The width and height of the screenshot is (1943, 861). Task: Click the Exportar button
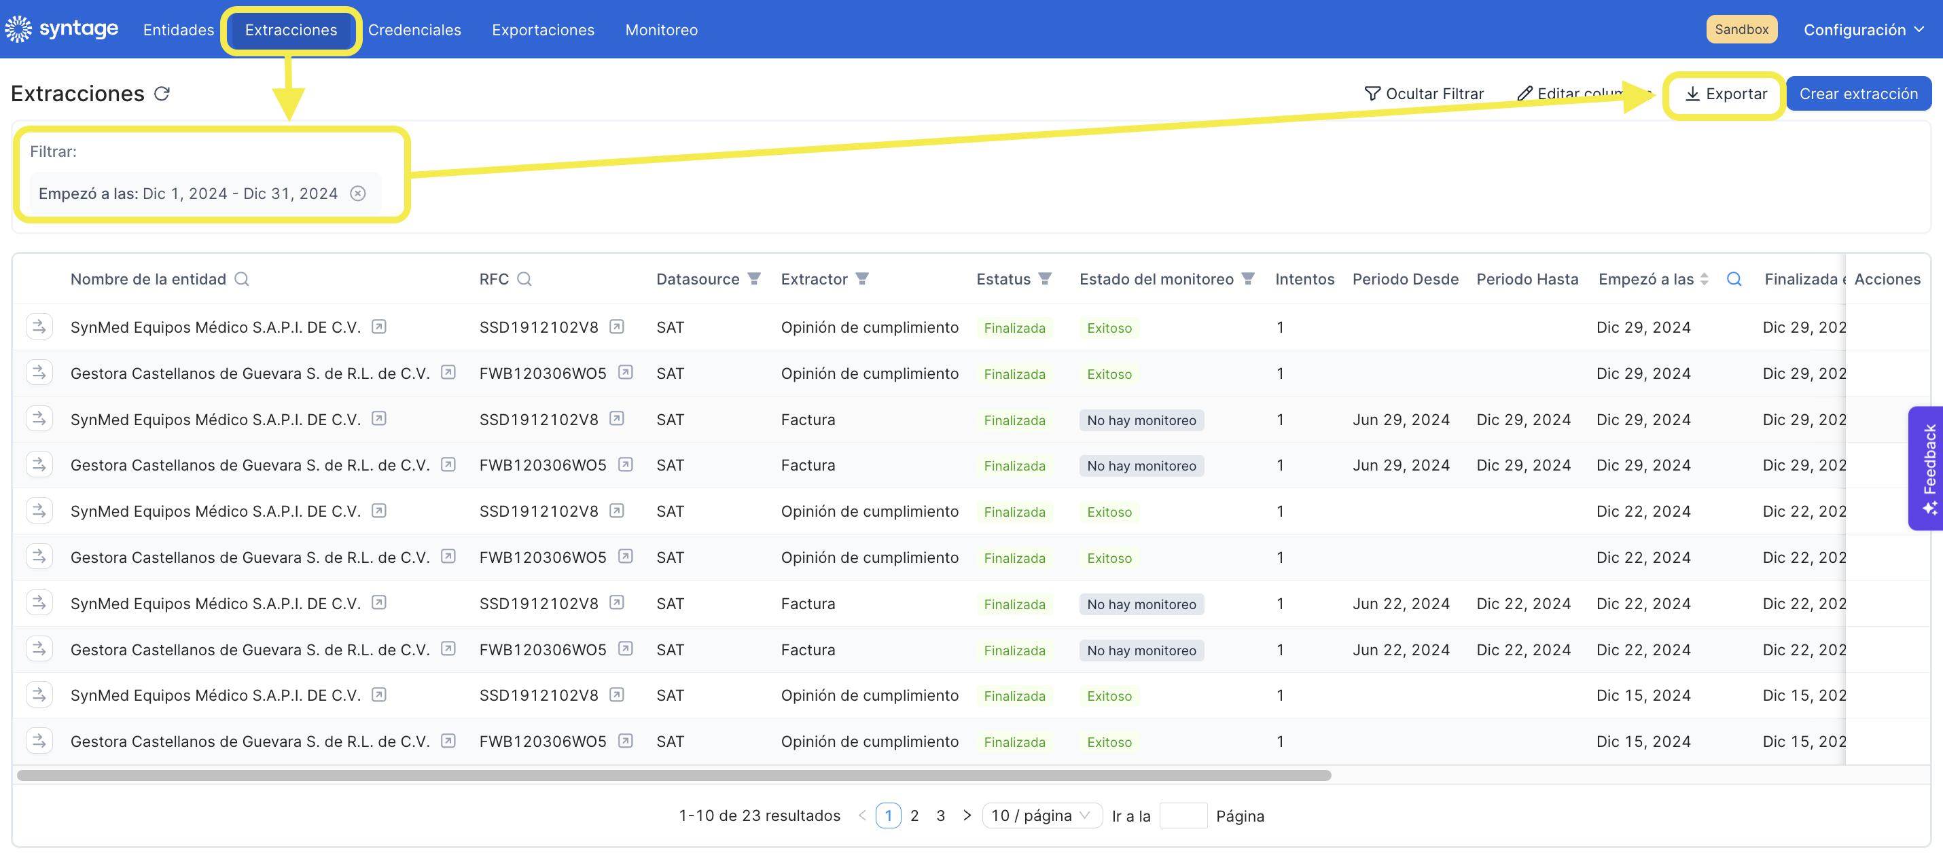[1726, 94]
